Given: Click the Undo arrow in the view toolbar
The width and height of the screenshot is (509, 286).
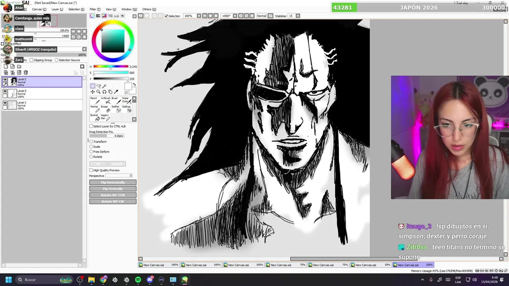Looking at the screenshot, I should point(140,16).
